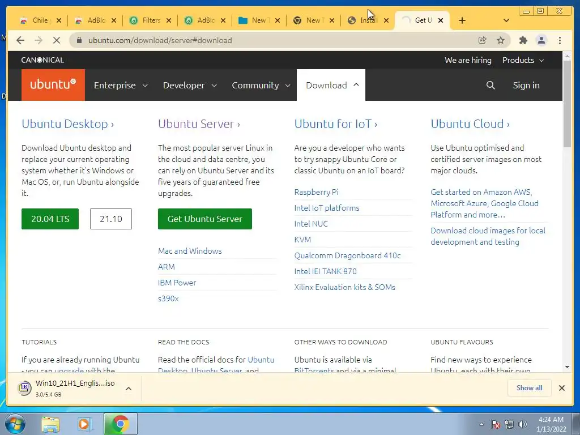Open Xilinx Evaluation kits & SOMs link
The image size is (580, 435).
point(345,288)
